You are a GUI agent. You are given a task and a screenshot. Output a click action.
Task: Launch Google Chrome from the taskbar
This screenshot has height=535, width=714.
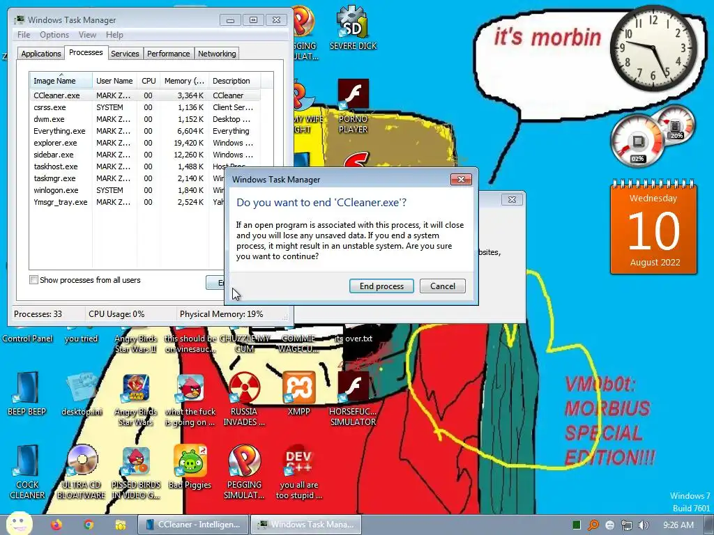(89, 525)
